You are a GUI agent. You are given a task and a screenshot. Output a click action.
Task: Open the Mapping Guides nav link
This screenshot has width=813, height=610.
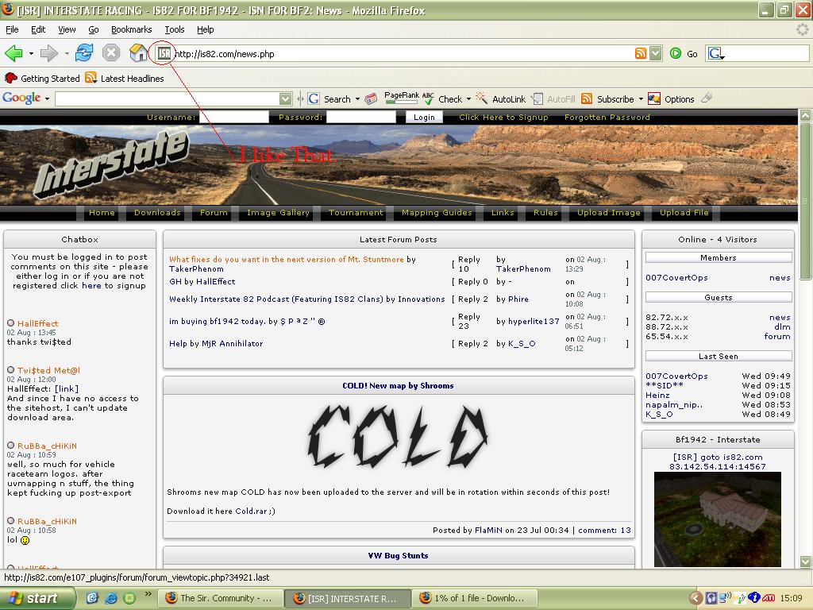pos(437,213)
